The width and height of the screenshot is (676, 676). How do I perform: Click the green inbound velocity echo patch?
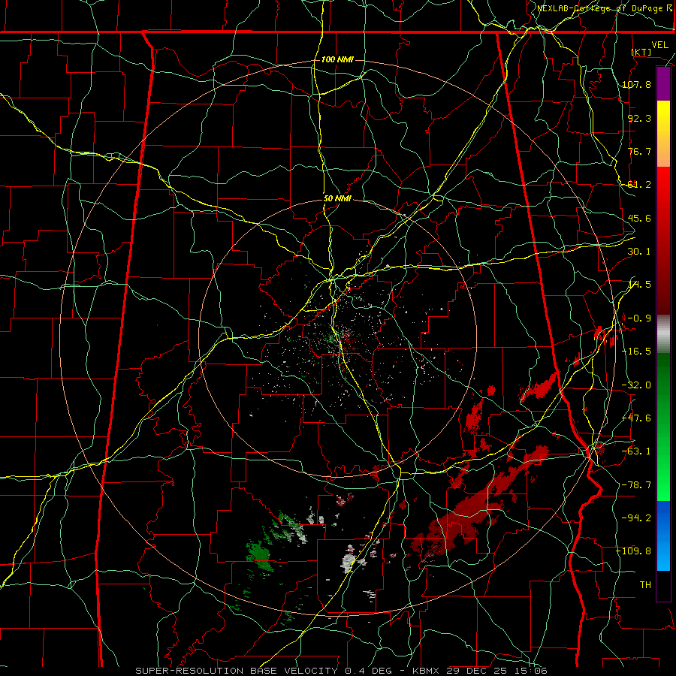pyautogui.click(x=258, y=555)
